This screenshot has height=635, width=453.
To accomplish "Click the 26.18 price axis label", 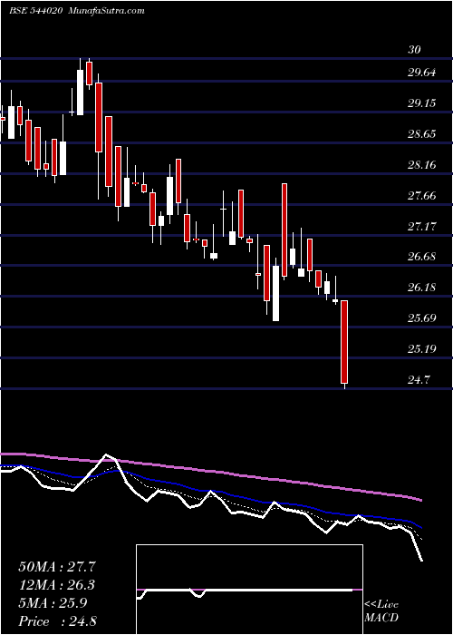I will coord(422,288).
